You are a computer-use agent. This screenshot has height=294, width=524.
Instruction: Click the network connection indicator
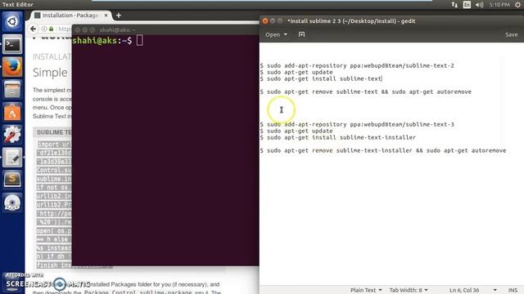[454, 5]
